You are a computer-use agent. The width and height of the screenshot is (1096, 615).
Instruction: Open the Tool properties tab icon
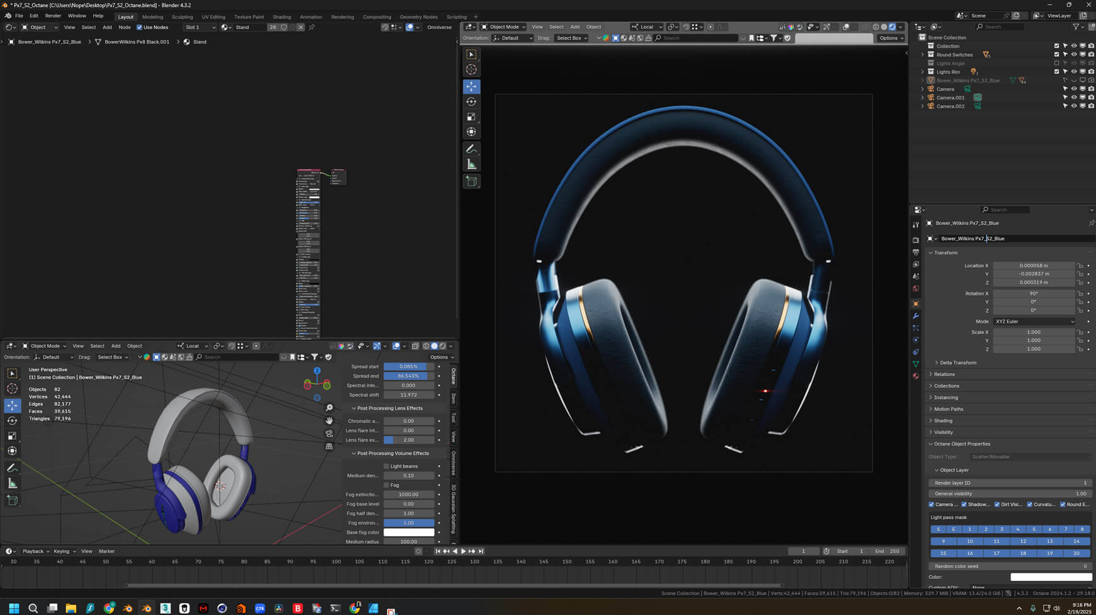tap(916, 225)
